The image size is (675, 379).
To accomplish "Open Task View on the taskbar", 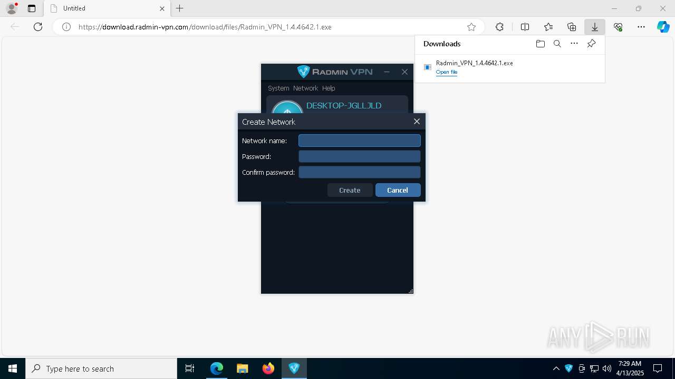I will click(x=190, y=368).
